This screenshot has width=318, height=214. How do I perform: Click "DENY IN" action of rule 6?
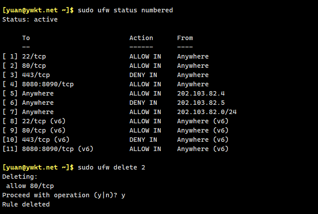(x=143, y=103)
